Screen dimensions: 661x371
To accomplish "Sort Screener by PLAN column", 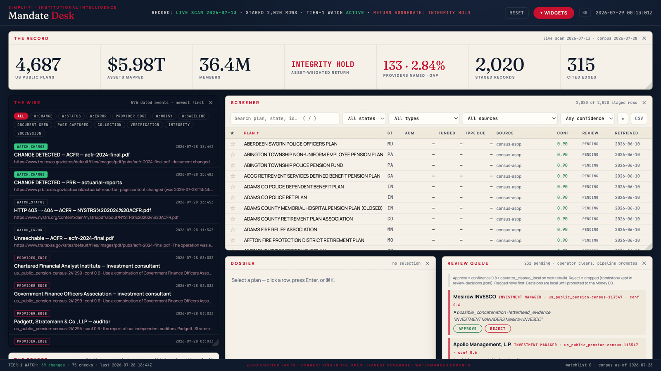I will click(x=251, y=133).
